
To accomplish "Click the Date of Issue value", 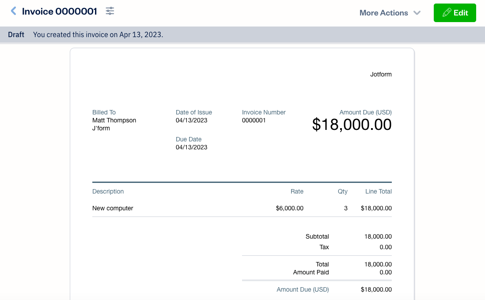I will [x=191, y=120].
